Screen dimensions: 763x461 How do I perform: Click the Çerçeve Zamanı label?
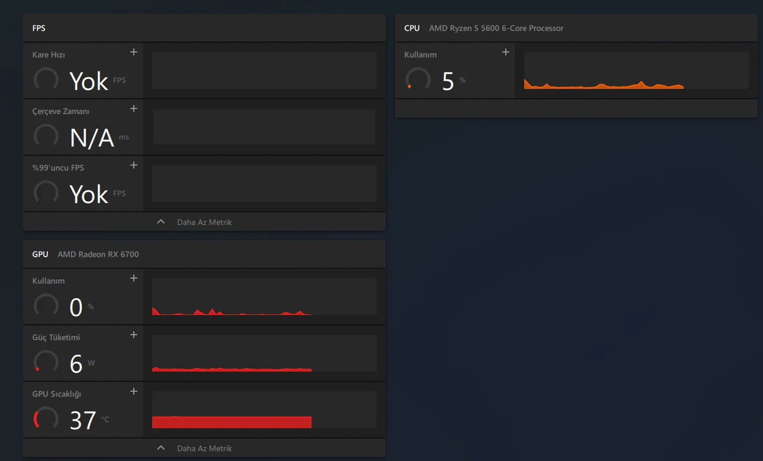(x=61, y=111)
